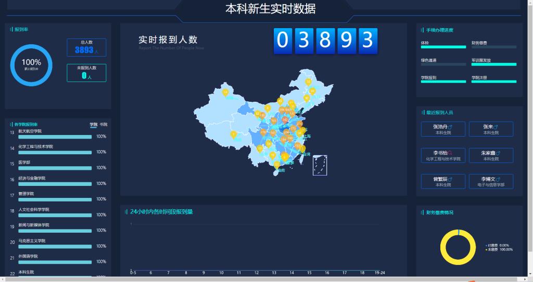
Task: Open the 张来 recent check-in card
Action: coord(491,129)
